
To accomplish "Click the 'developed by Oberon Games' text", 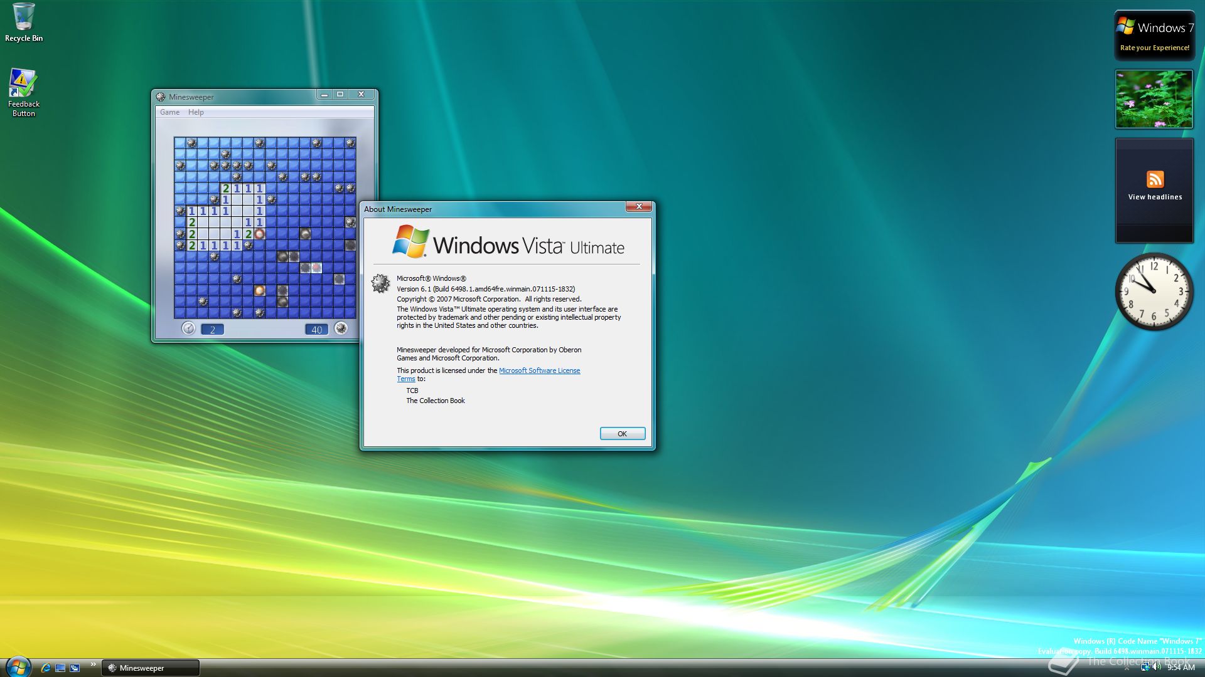I will 489,354.
